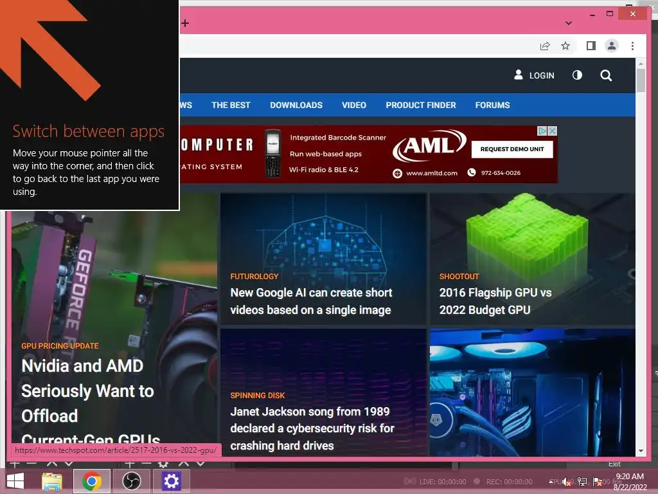The height and width of the screenshot is (494, 658).
Task: Click the handheld barcode scanner image in ad
Action: 272,154
